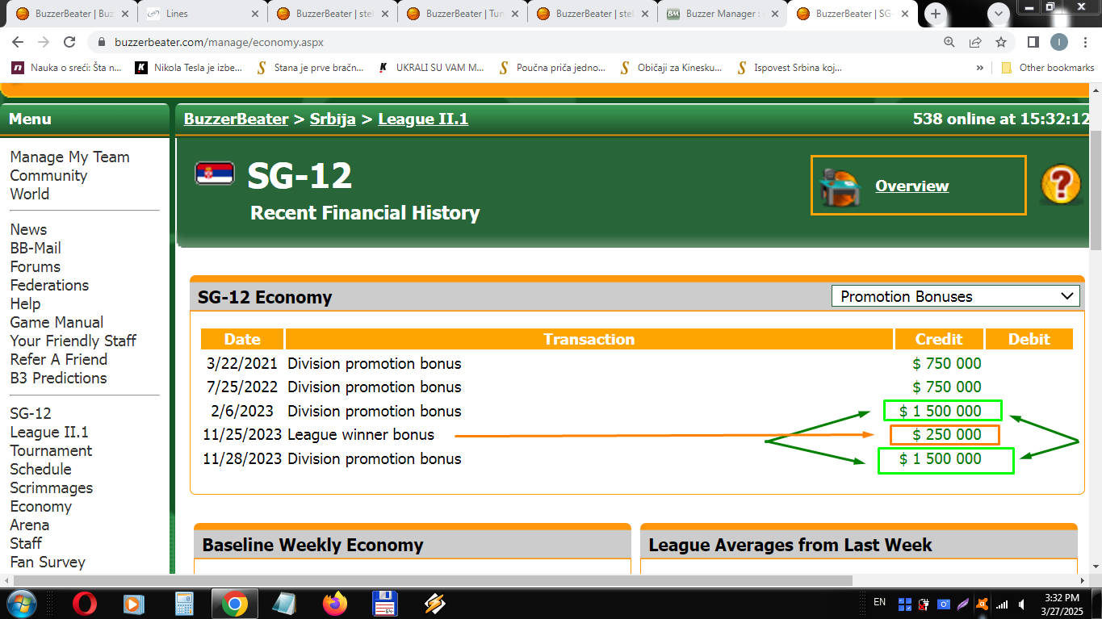Image resolution: width=1102 pixels, height=619 pixels.
Task: Switch to the Buzzer Manager tab
Action: pyautogui.click(x=723, y=14)
